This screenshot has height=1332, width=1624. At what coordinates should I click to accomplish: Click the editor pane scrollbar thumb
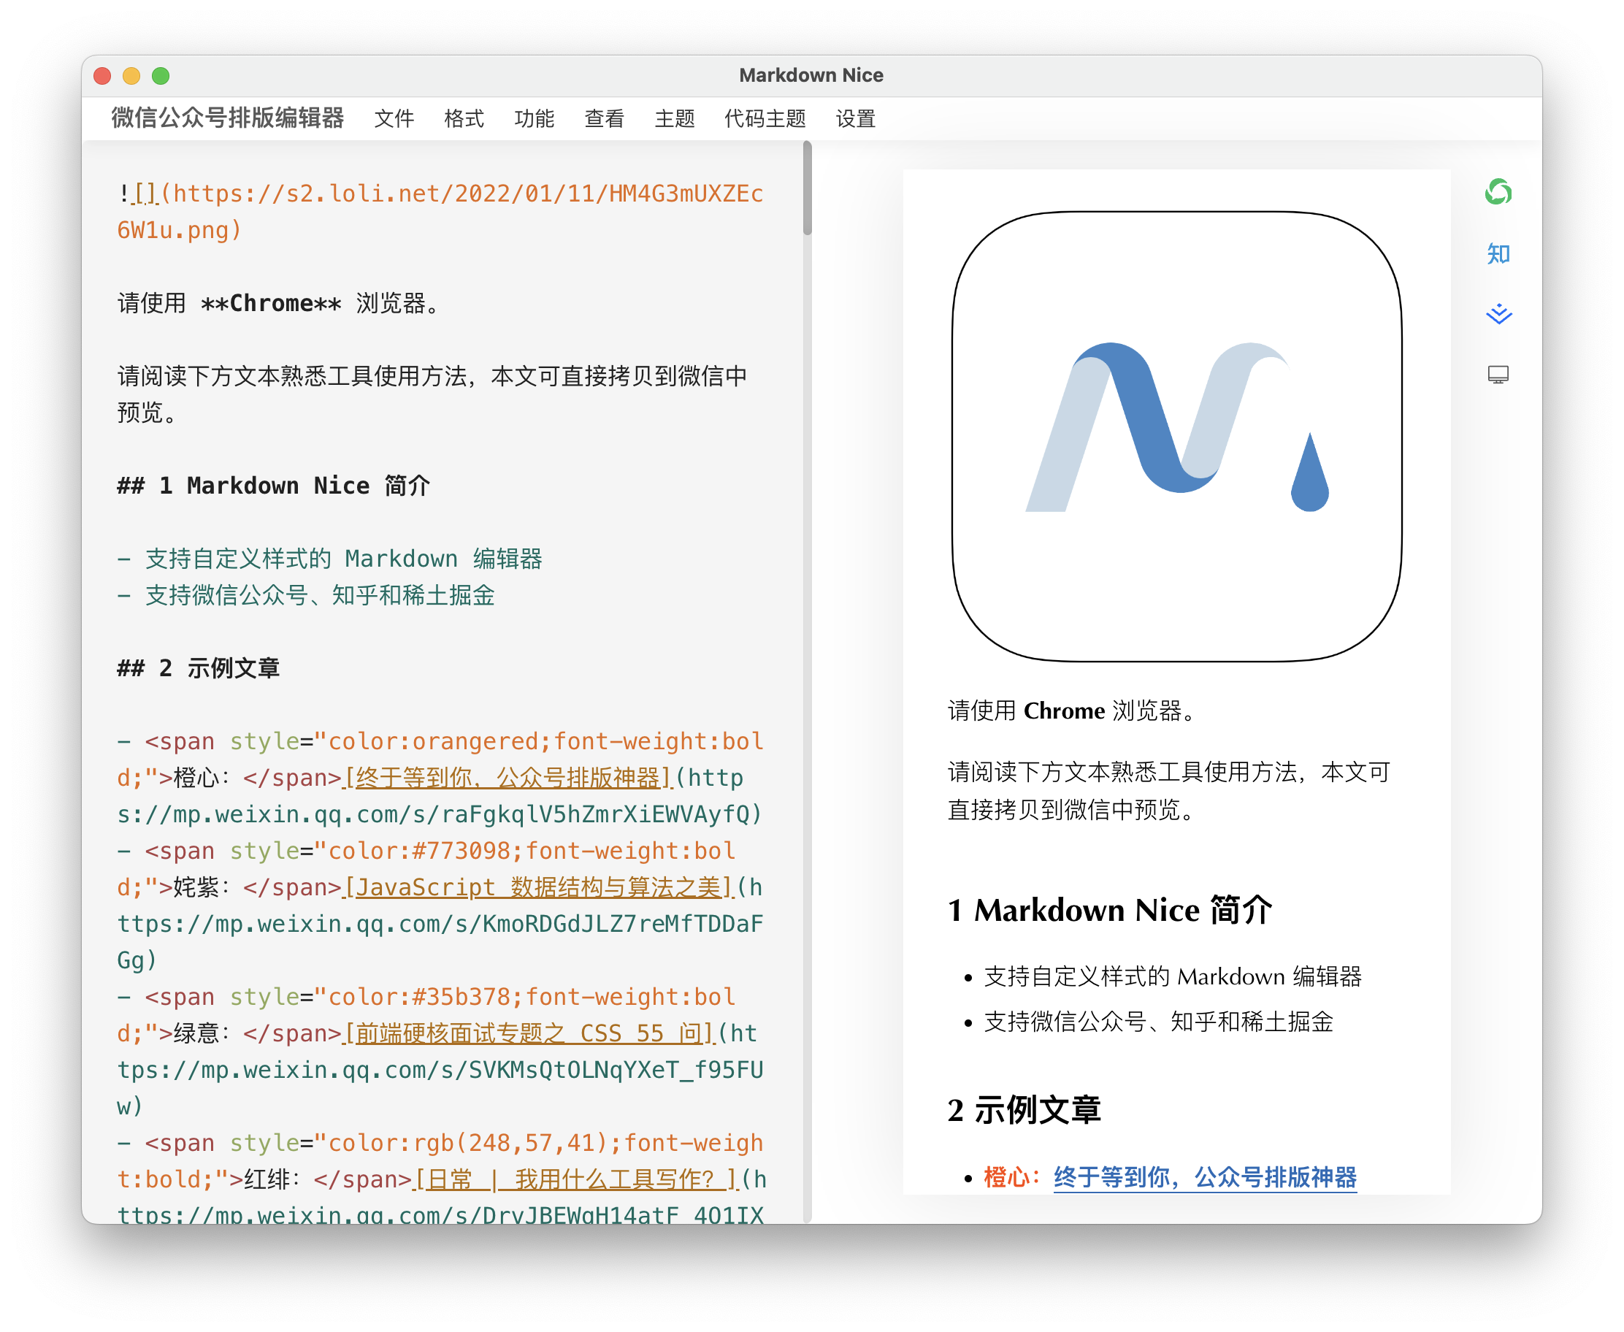[x=807, y=188]
